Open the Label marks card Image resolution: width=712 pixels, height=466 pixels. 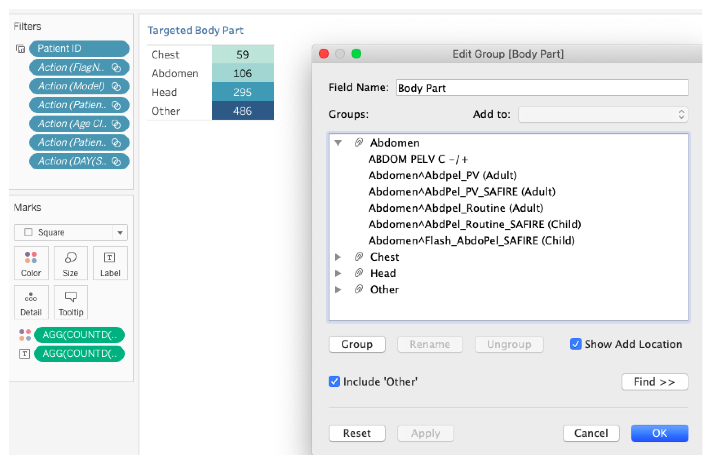pos(110,264)
